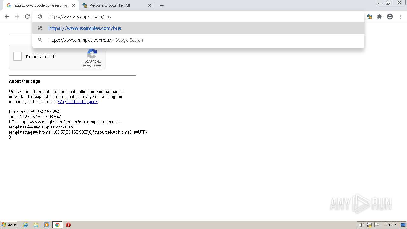
Task: Open the Chrome three-dot menu
Action: [400, 17]
